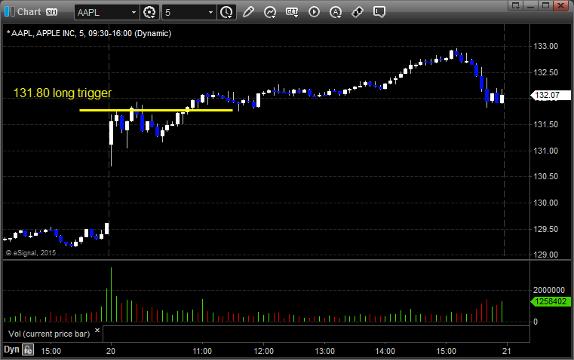Toggle the SIM mode badge
This screenshot has width=574, height=360.
point(51,12)
